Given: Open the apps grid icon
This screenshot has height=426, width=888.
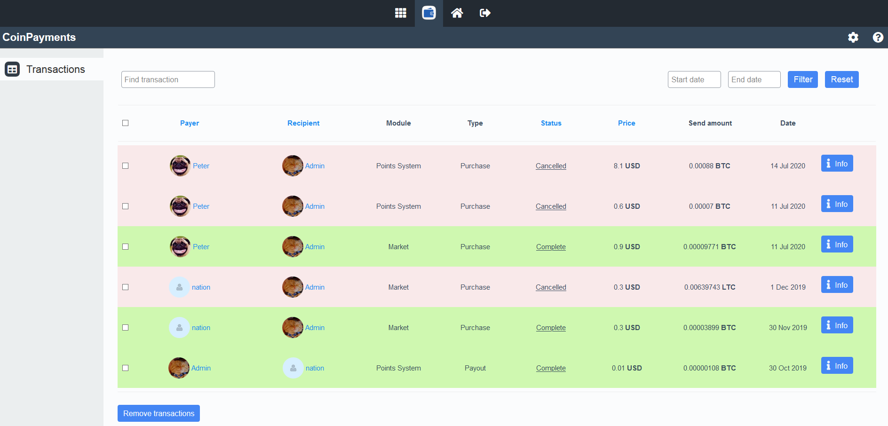Looking at the screenshot, I should point(400,13).
